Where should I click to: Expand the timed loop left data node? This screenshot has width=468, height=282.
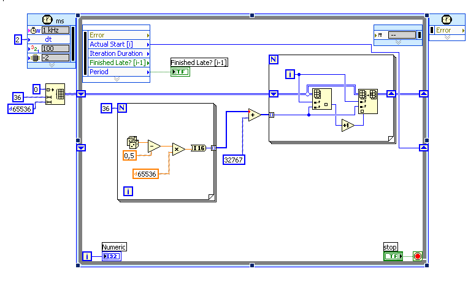tap(117, 79)
